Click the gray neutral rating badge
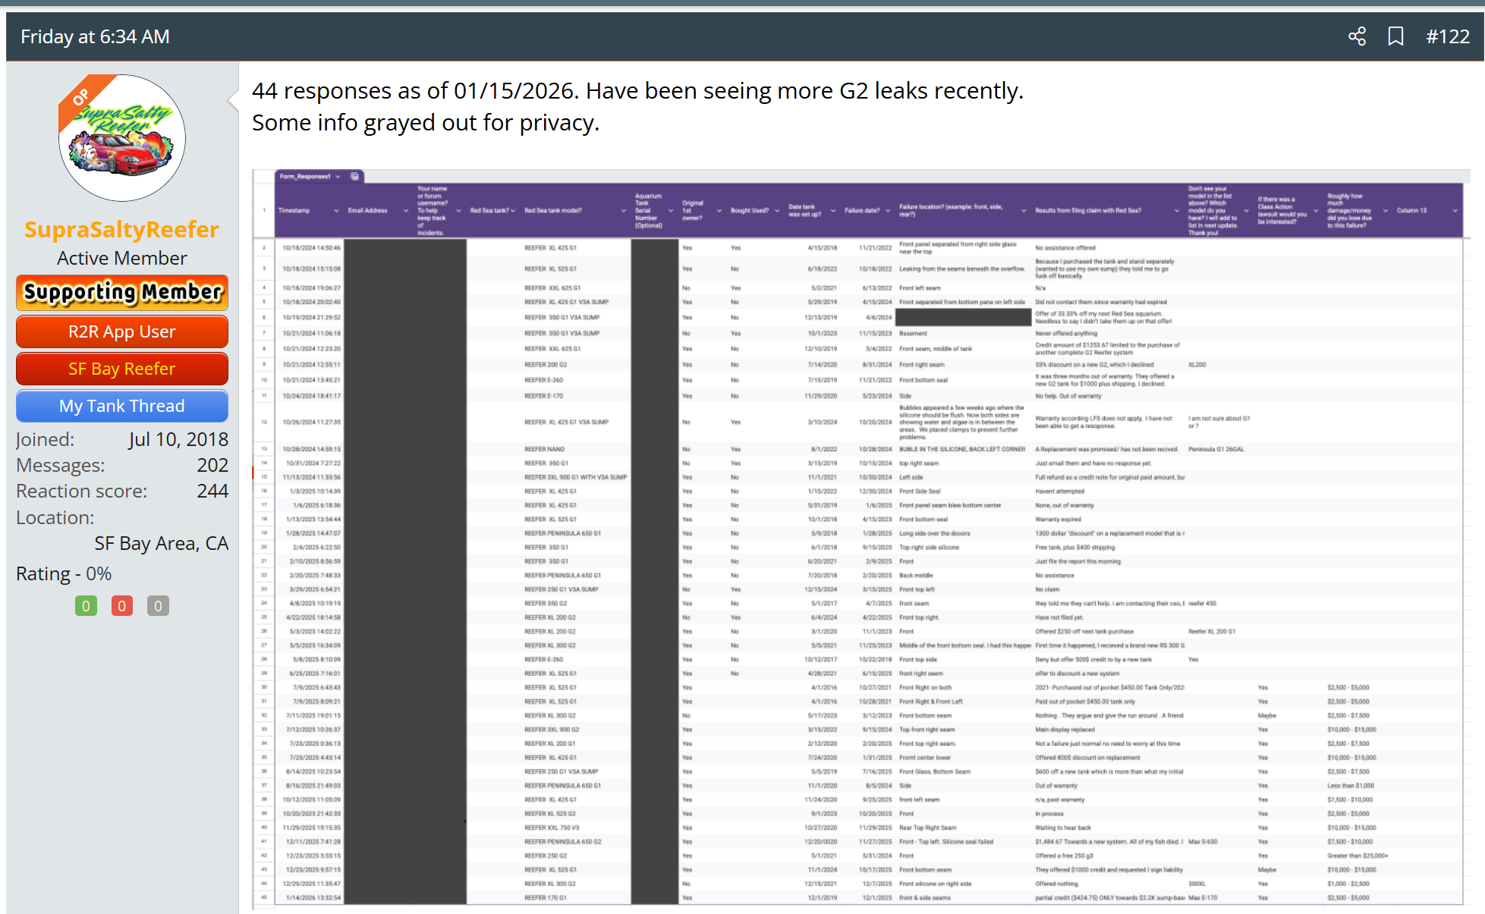Image resolution: width=1485 pixels, height=914 pixels. point(158,606)
